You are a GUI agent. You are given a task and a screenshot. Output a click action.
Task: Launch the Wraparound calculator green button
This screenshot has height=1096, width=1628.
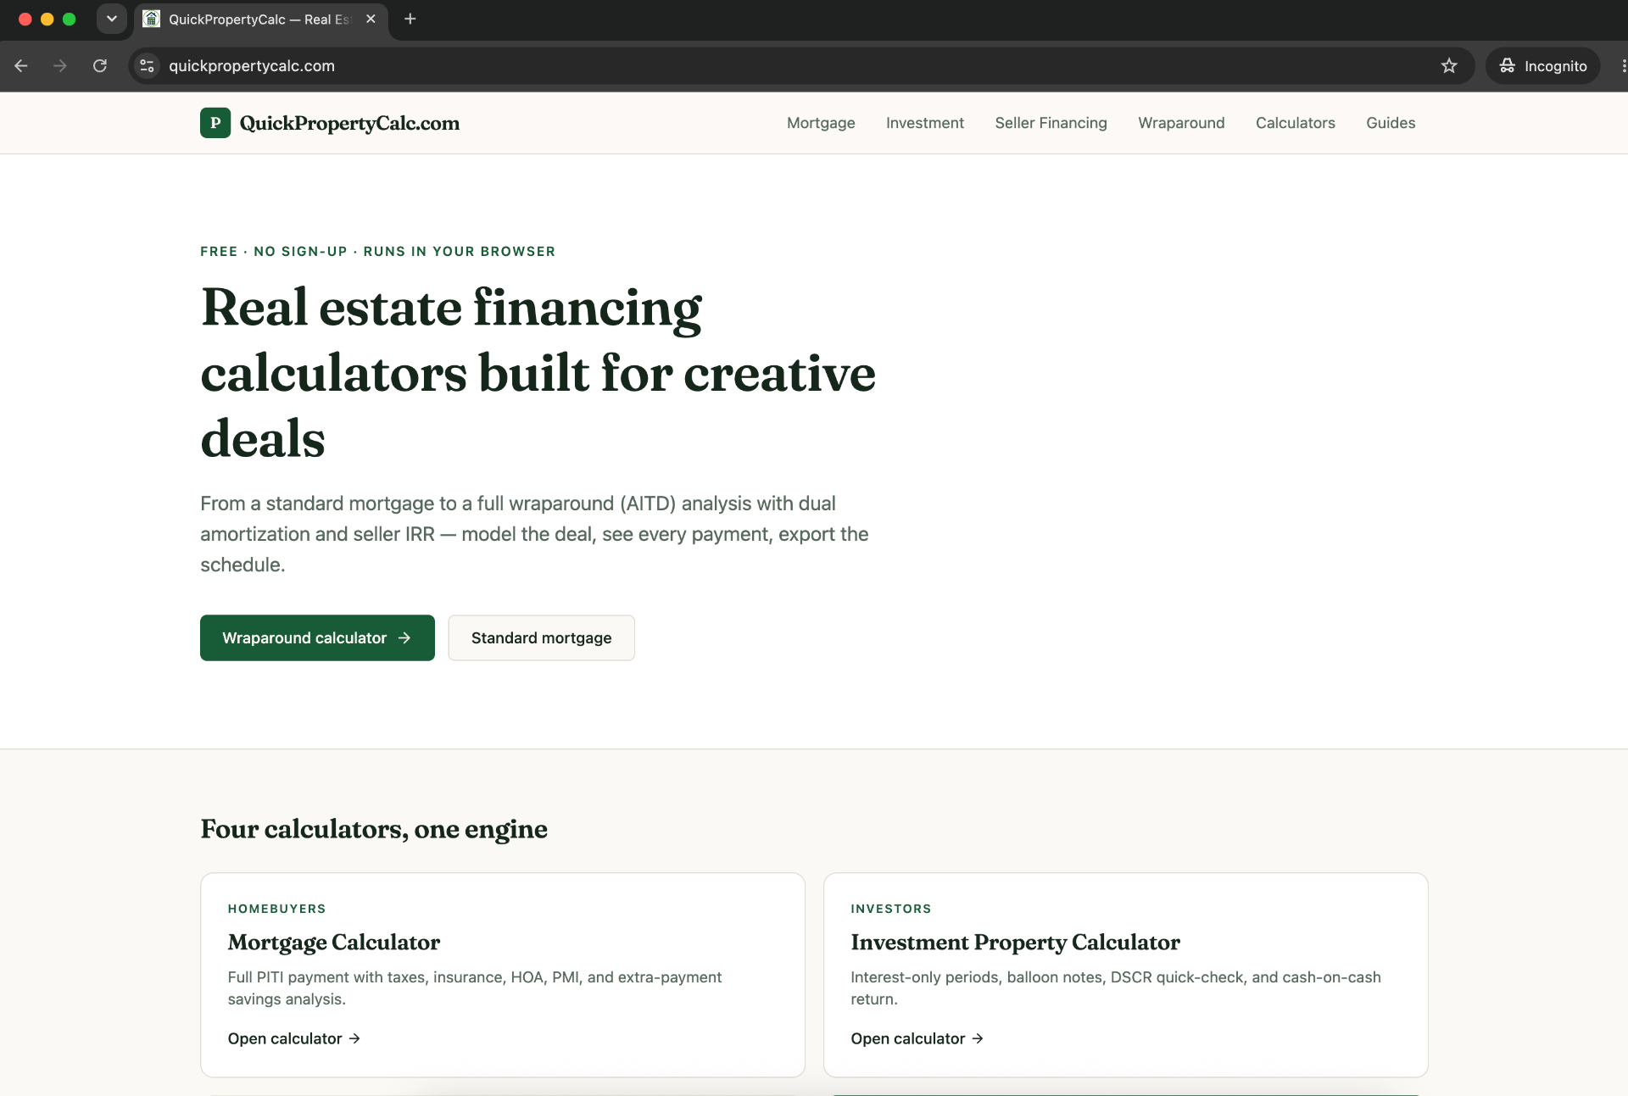click(317, 637)
